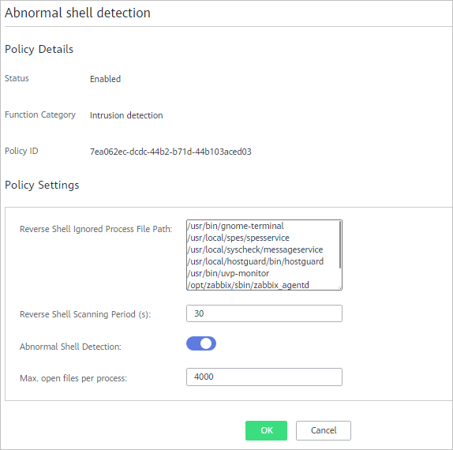Image resolution: width=453 pixels, height=450 pixels.
Task: Click the Abnormal Shell Detection label
Action: point(70,347)
